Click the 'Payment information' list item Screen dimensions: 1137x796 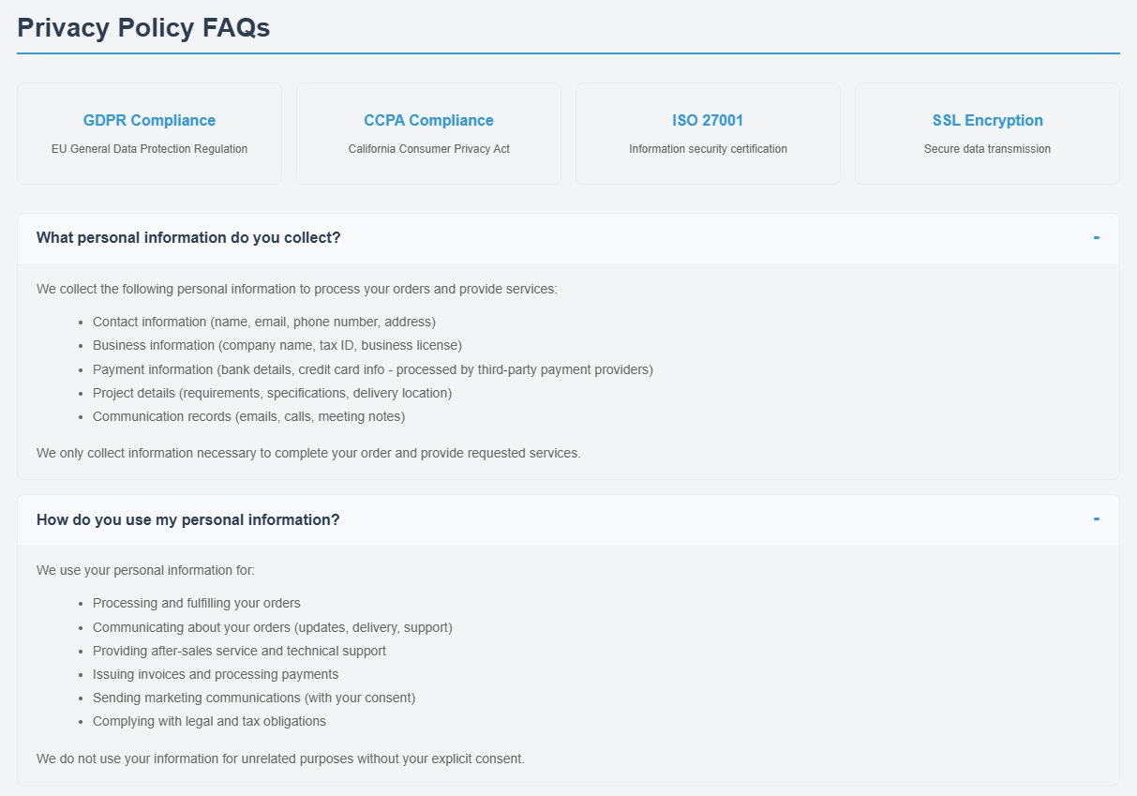(x=372, y=369)
